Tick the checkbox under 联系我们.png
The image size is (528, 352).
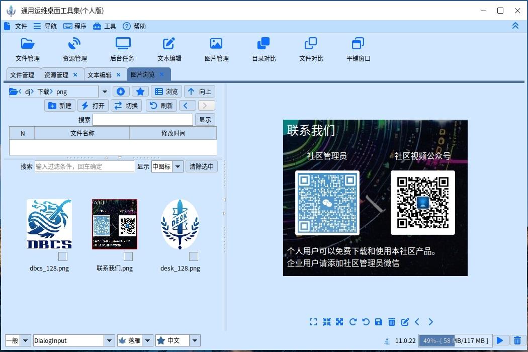pos(128,256)
